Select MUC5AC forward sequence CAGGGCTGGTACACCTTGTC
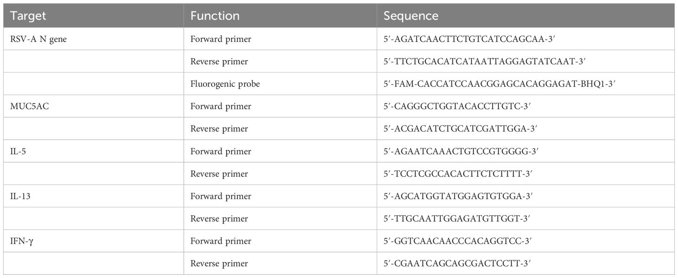Image resolution: width=678 pixels, height=278 pixels. [456, 106]
